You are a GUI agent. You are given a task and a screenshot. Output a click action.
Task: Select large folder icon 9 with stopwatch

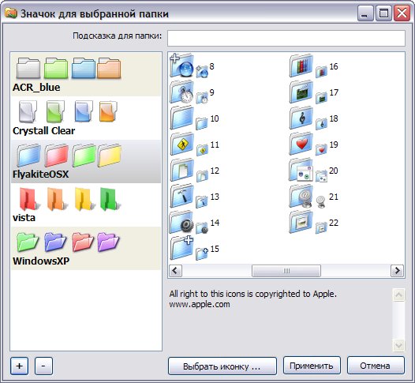pos(181,92)
